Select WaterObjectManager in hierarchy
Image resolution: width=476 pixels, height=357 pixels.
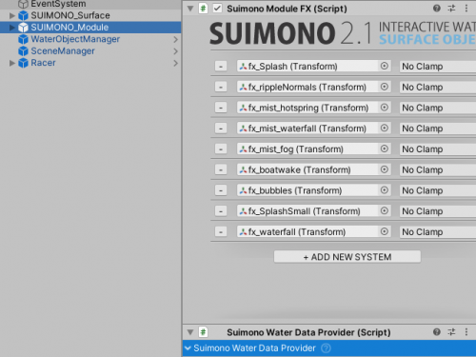click(75, 39)
